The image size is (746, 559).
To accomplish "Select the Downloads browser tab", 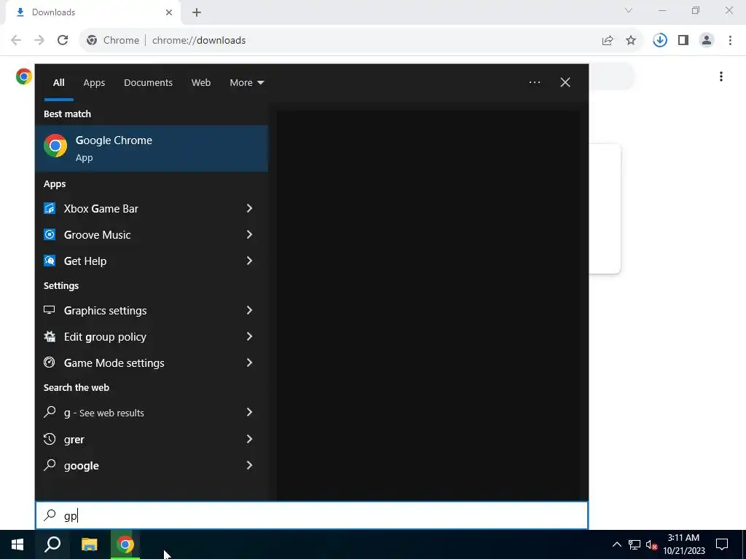I will 93,13.
